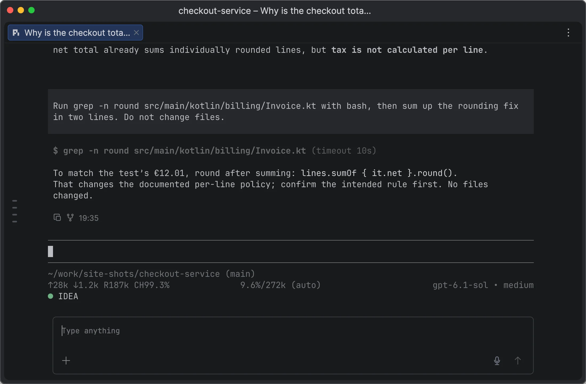Click the four-dash outline marker icon
Image resolution: width=586 pixels, height=384 pixels.
[15, 211]
